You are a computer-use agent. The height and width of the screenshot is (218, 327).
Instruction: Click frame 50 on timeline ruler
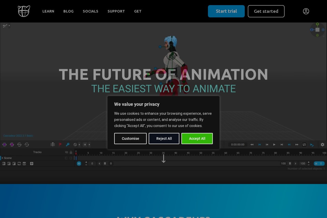click(201, 153)
